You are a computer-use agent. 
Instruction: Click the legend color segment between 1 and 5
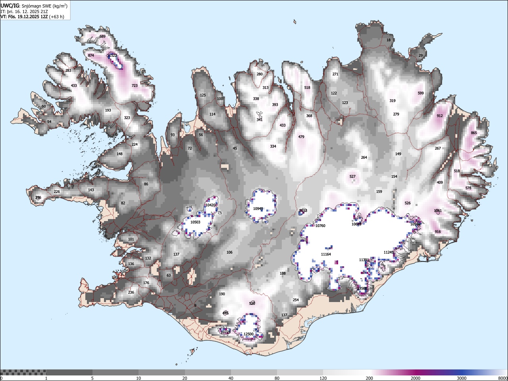pyautogui.click(x=69, y=372)
